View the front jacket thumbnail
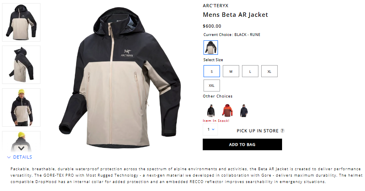365x191 pixels. [x=21, y=22]
